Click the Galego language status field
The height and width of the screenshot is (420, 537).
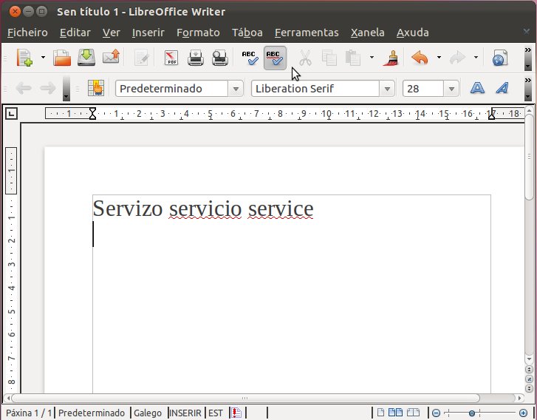148,413
